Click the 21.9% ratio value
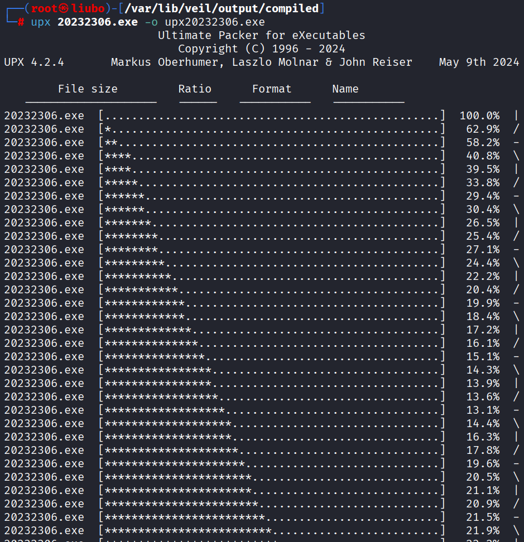 (483, 531)
